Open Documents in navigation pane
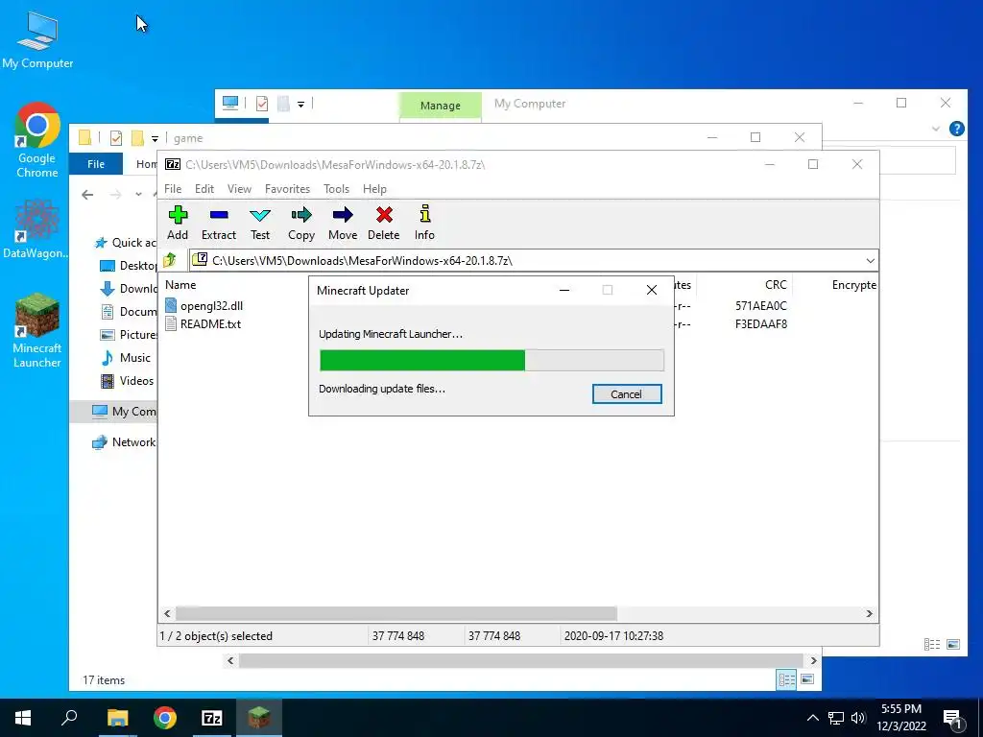Viewport: 983px width, 737px height. [130, 312]
